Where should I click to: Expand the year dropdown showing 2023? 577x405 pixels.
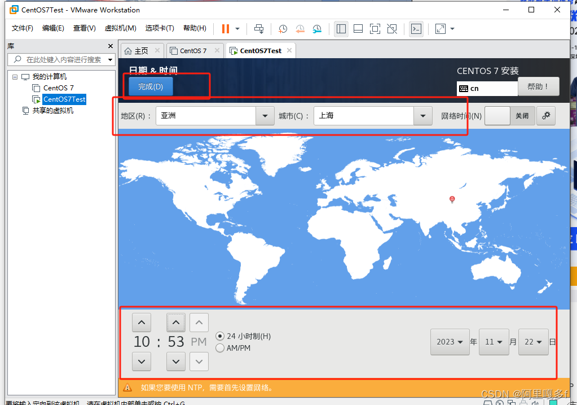point(450,342)
